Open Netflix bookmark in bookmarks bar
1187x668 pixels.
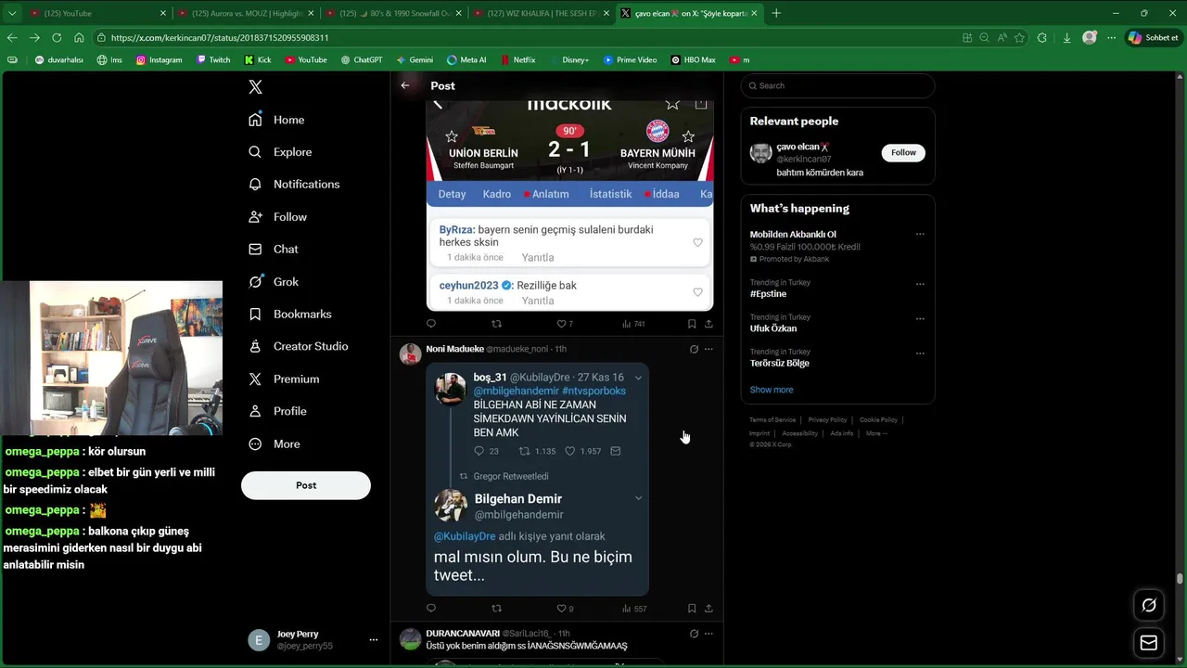pyautogui.click(x=517, y=59)
